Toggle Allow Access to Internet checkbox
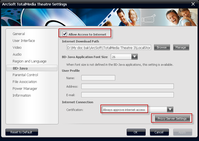The image size is (199, 141). tap(65, 34)
